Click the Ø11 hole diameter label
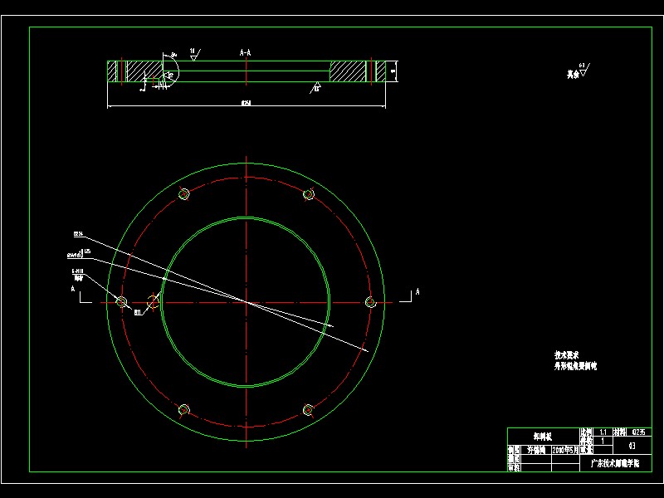Viewport: 664px width, 498px height. pos(138,313)
